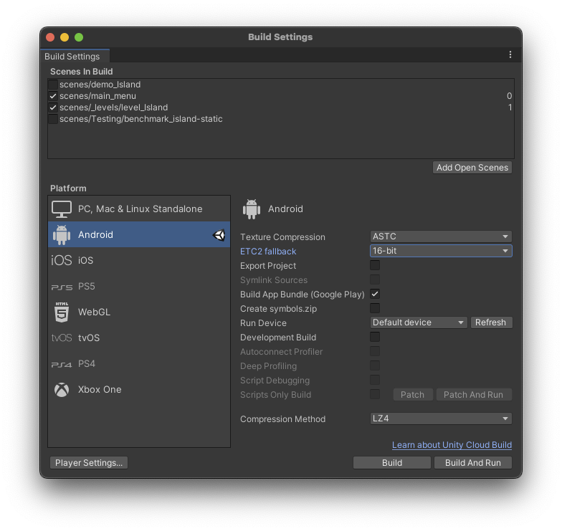
Task: Select the WebGL HTML5 icon
Action: 62,312
